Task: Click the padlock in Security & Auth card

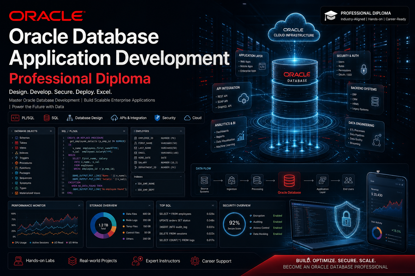Action: (364, 70)
